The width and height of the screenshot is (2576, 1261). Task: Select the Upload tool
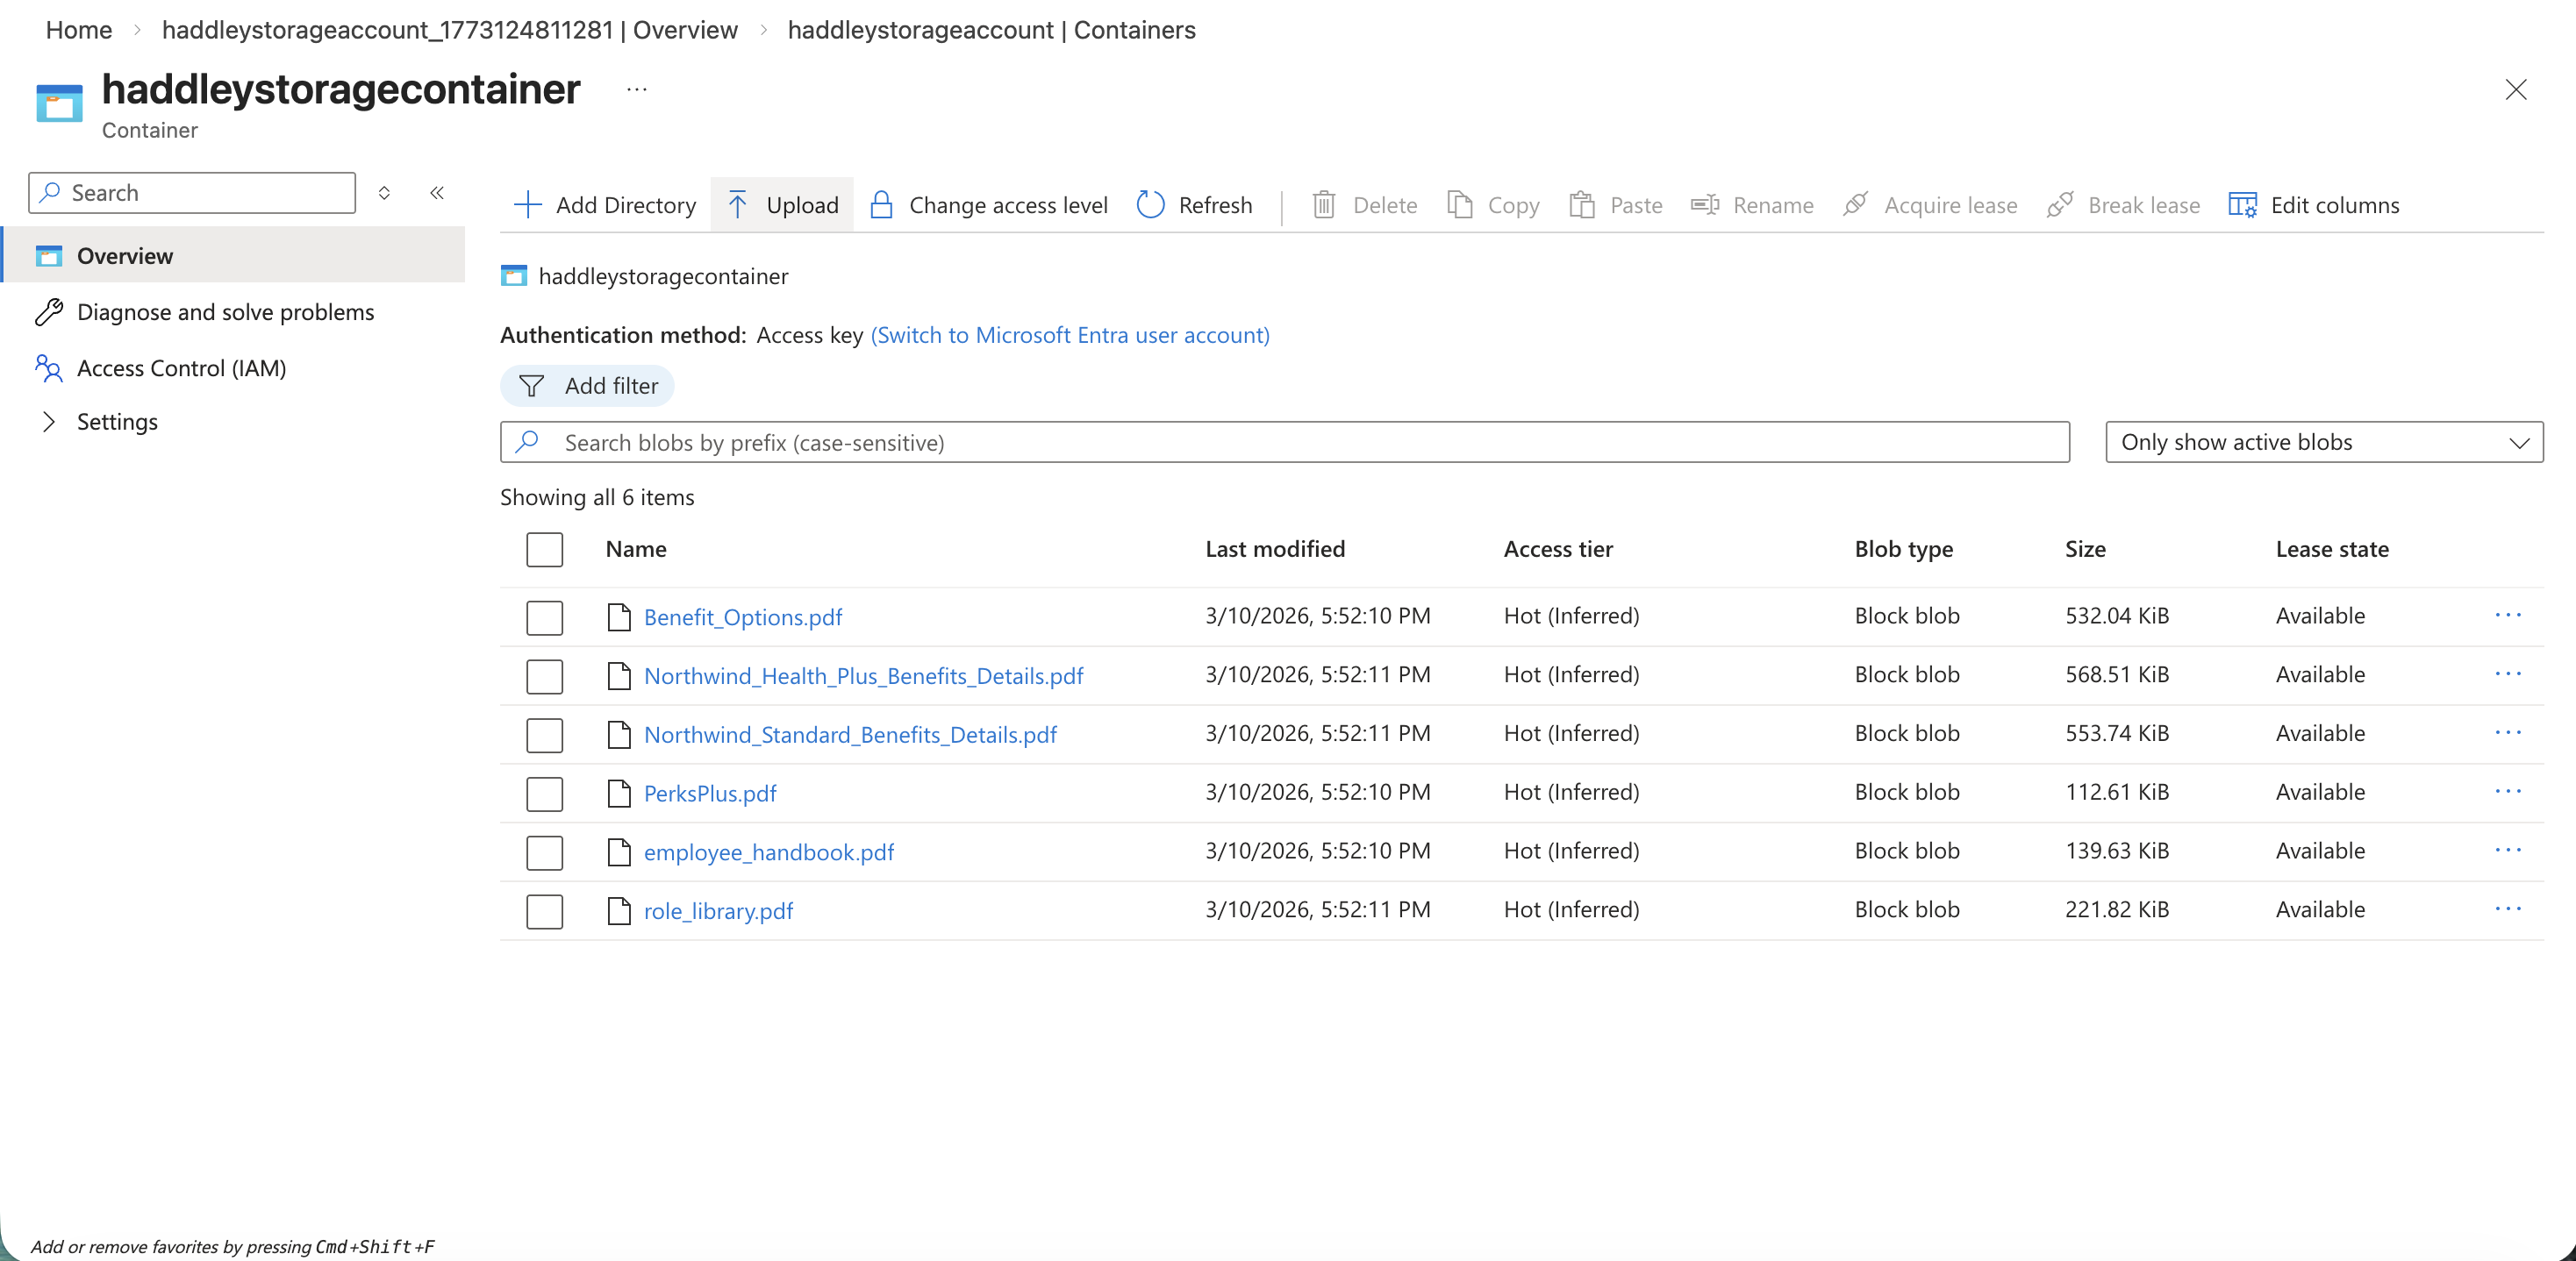point(781,203)
